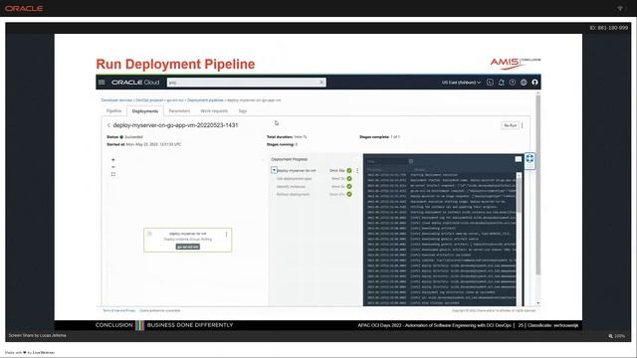Follow the Developer services breadcrumb link
This screenshot has height=358, width=637.
point(116,99)
